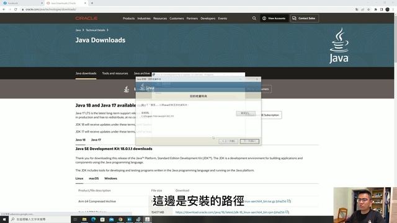Launch File Explorer from the taskbar

click(x=84, y=219)
